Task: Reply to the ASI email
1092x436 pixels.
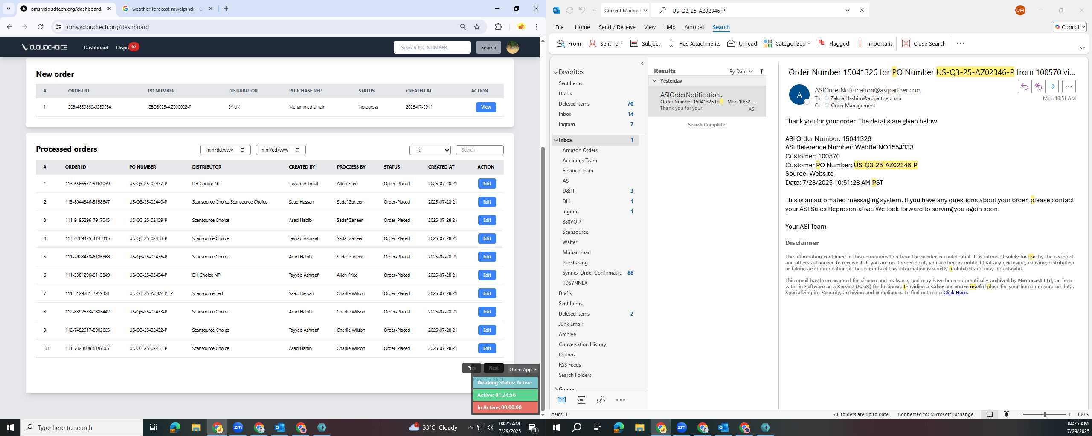Action: tap(1024, 86)
